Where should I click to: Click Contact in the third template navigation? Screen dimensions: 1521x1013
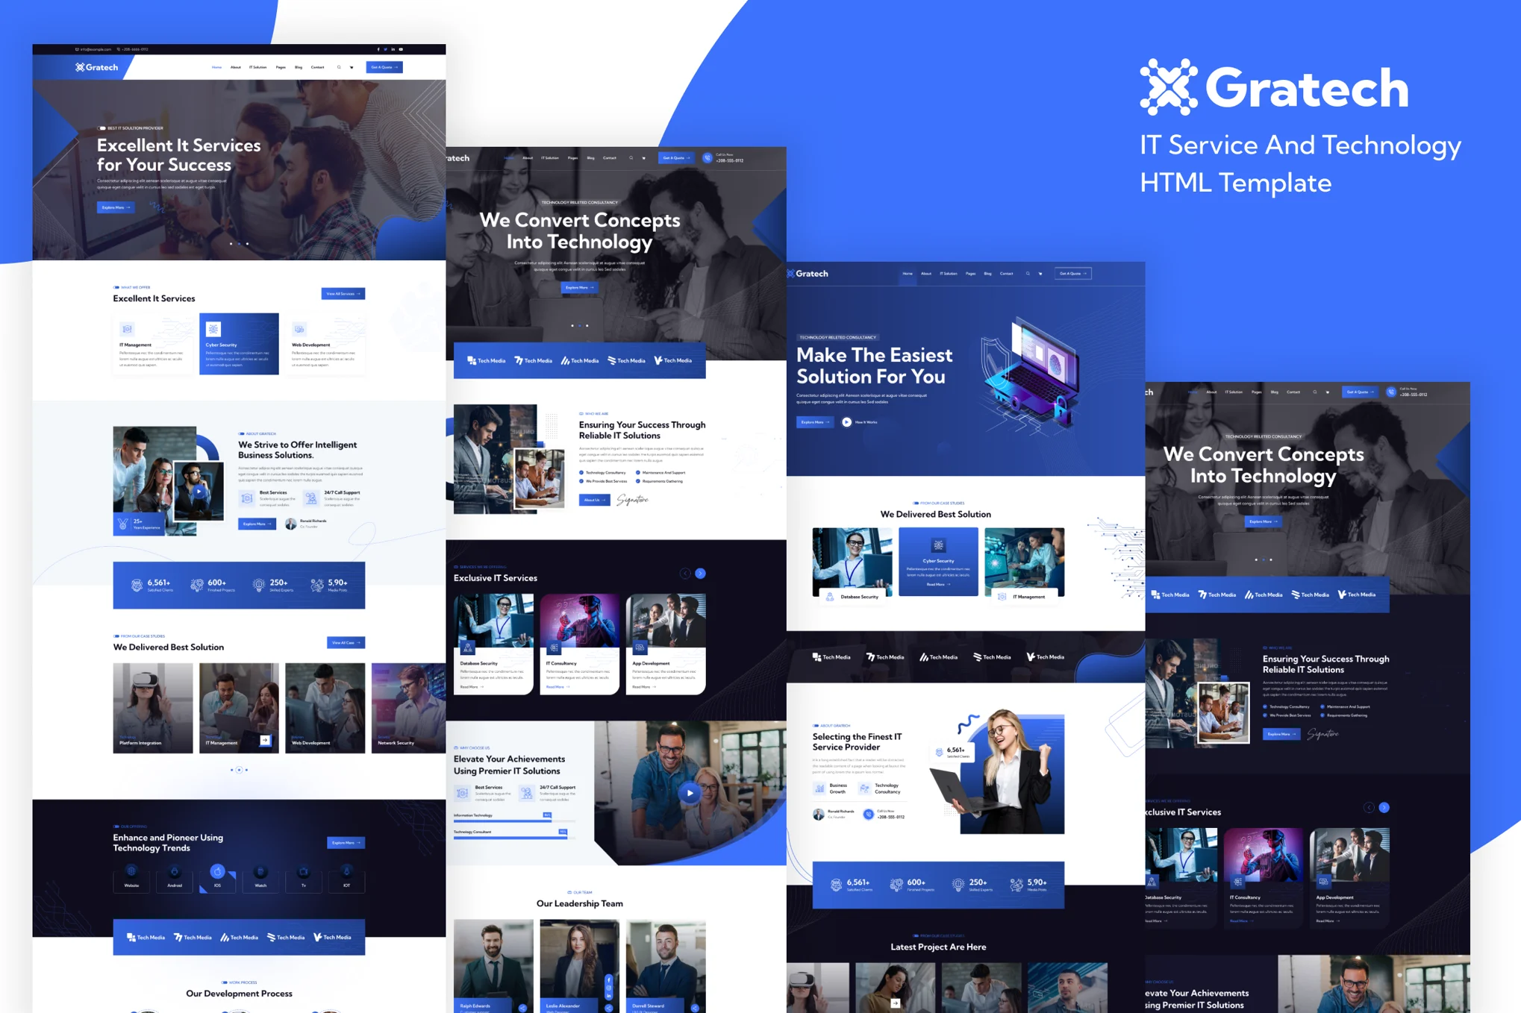coord(1006,274)
